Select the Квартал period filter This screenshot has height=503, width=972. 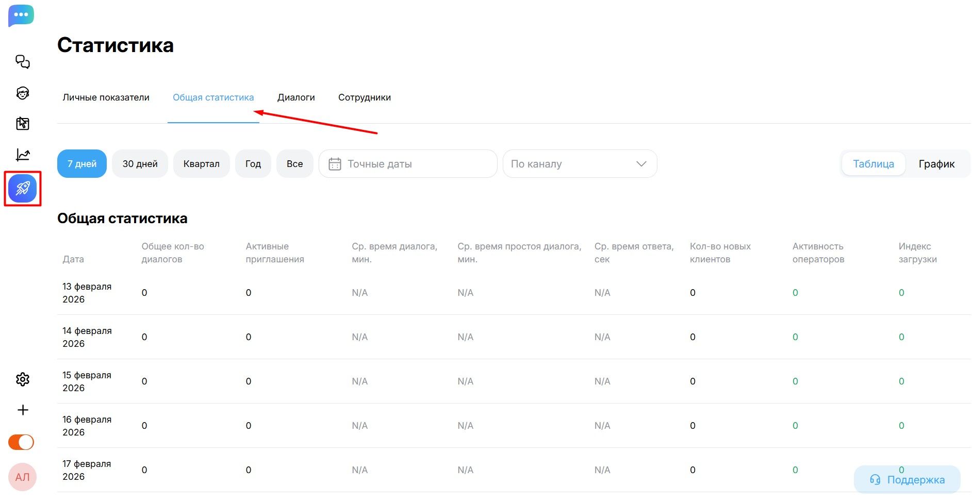pos(201,164)
